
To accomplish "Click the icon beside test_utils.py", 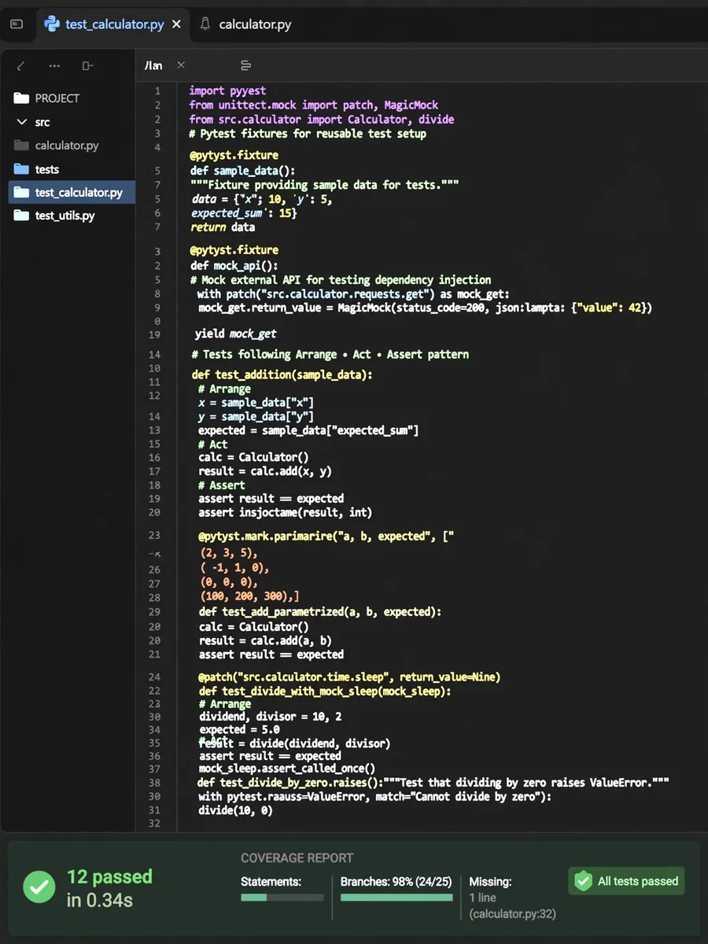I will point(21,216).
